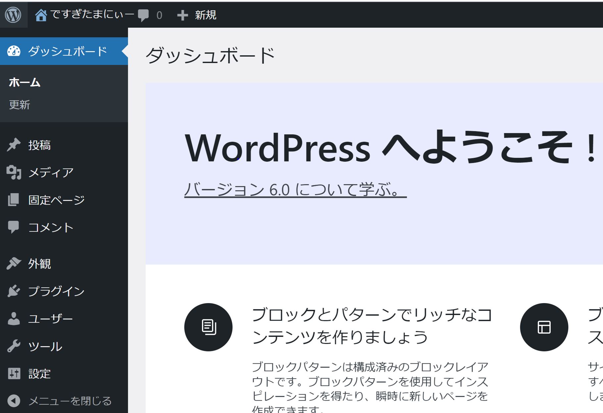
Task: Click the round layout icon in welcome panel
Action: 544,327
